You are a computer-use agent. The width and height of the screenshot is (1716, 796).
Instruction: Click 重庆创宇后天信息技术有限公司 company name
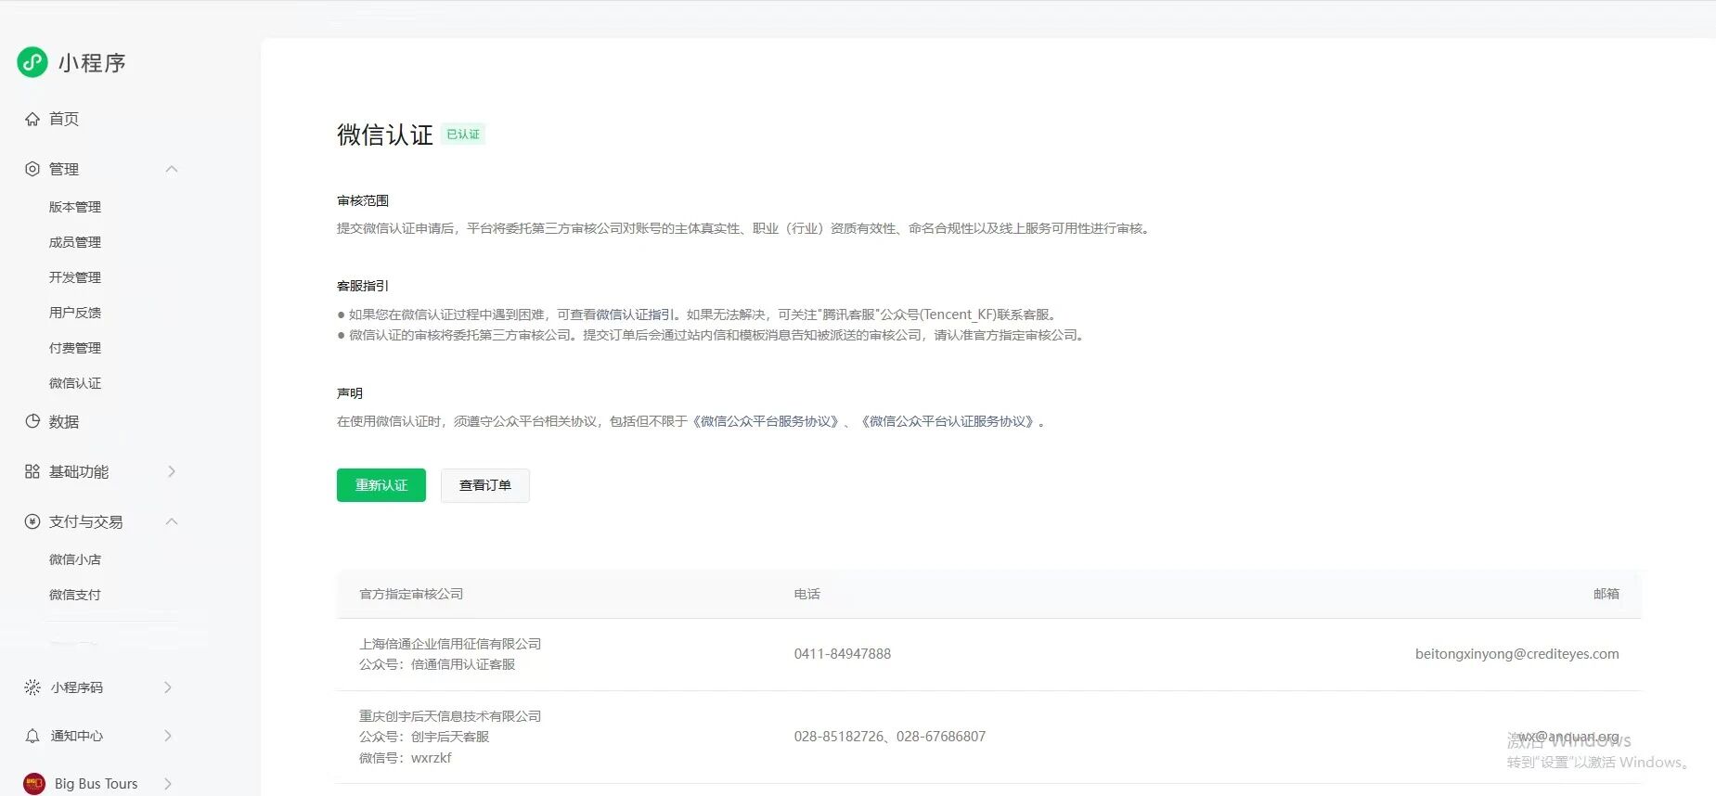(x=450, y=716)
